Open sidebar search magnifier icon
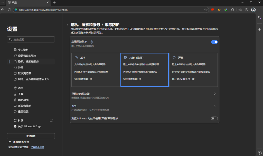Screen dimensions: 263x156 (x=259, y=17)
